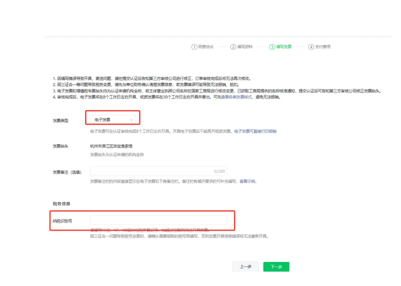Click the 杭州市滨江区浙走渔茶馆 invoice title text

click(x=111, y=146)
